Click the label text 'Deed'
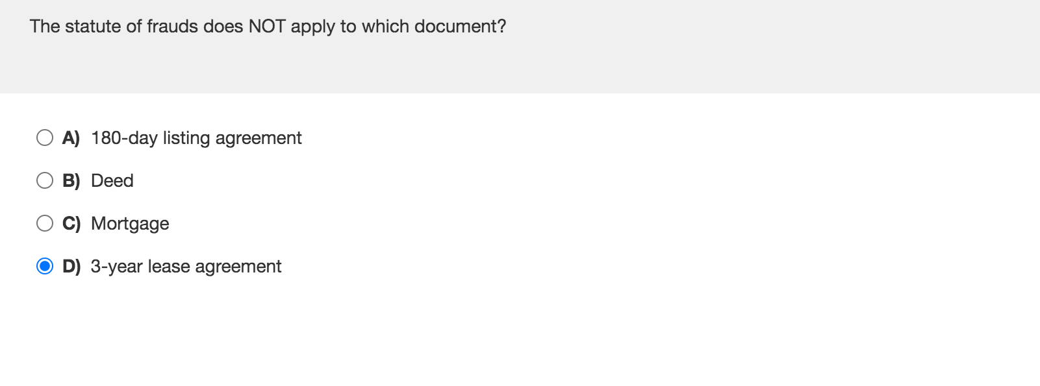This screenshot has height=386, width=1040. [x=112, y=180]
